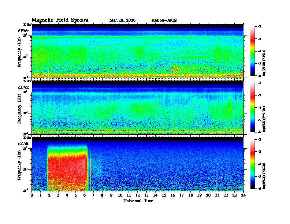Click the "-2" tick on dH/dt color scale
Image resolution: width=290 pixels, height=224 pixels.
(259, 27)
